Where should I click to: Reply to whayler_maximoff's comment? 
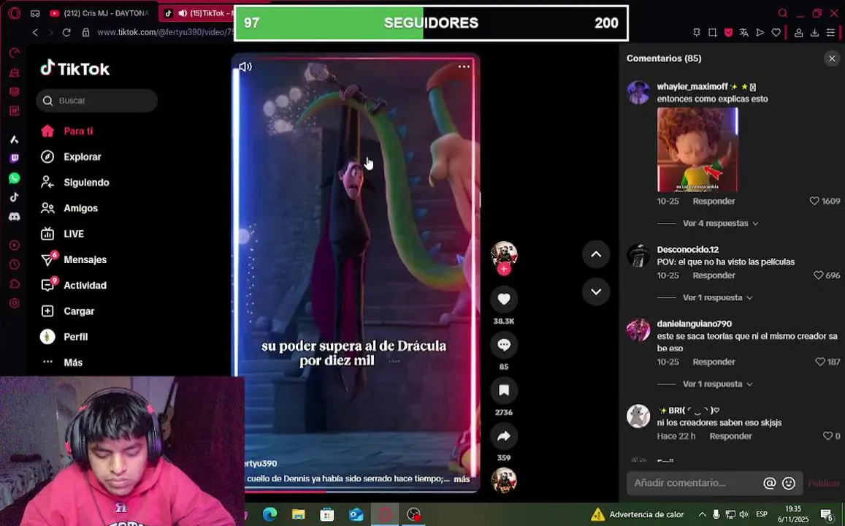coord(714,201)
